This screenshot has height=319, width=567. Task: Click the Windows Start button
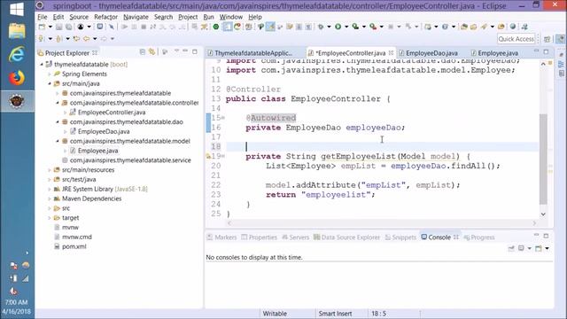17,9
